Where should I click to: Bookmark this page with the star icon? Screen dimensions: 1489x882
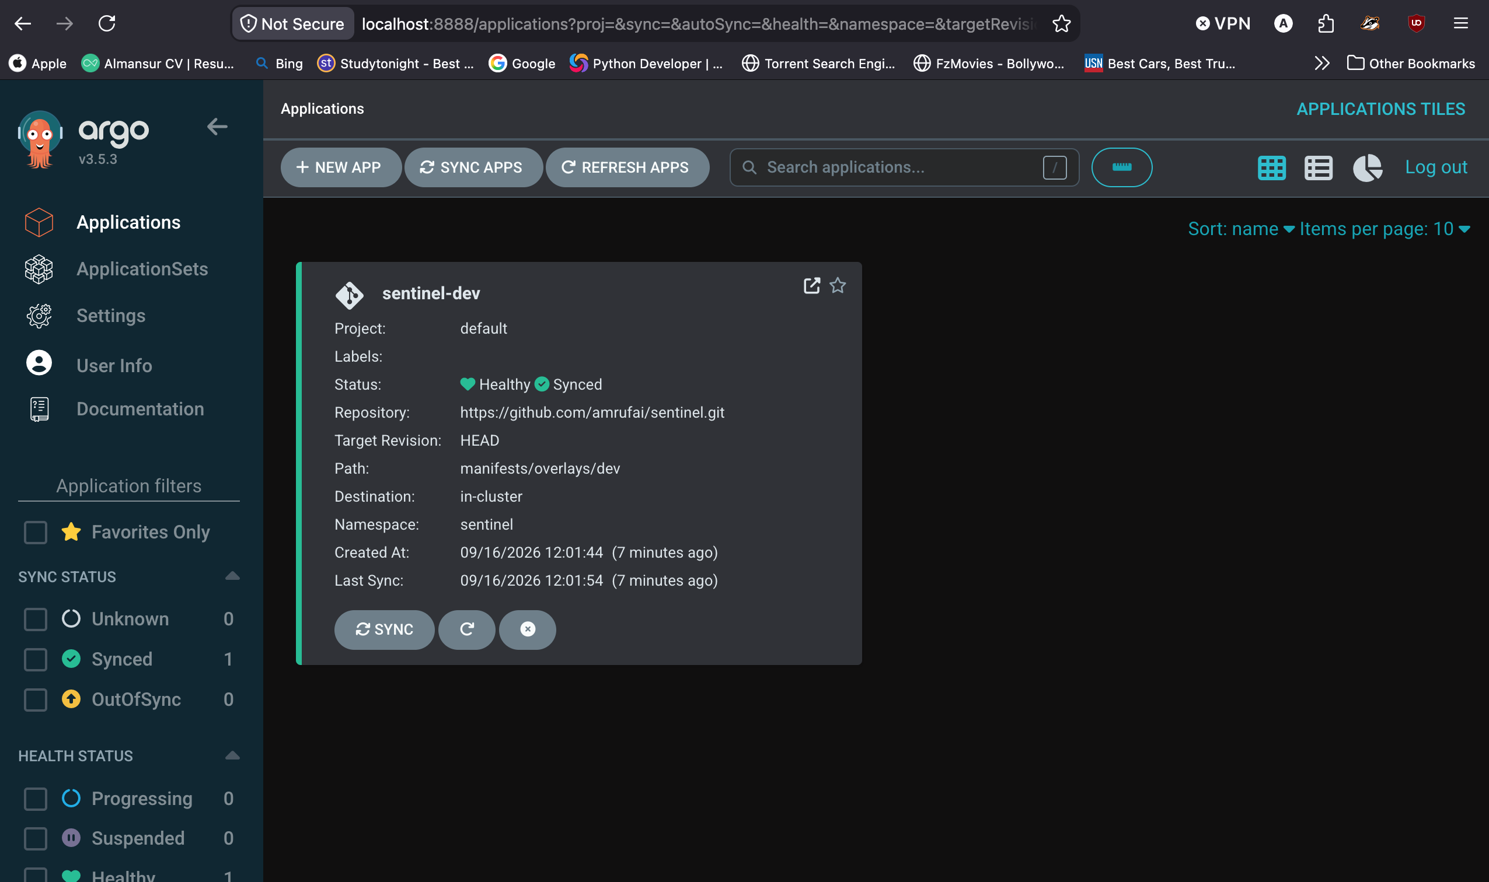(1061, 24)
